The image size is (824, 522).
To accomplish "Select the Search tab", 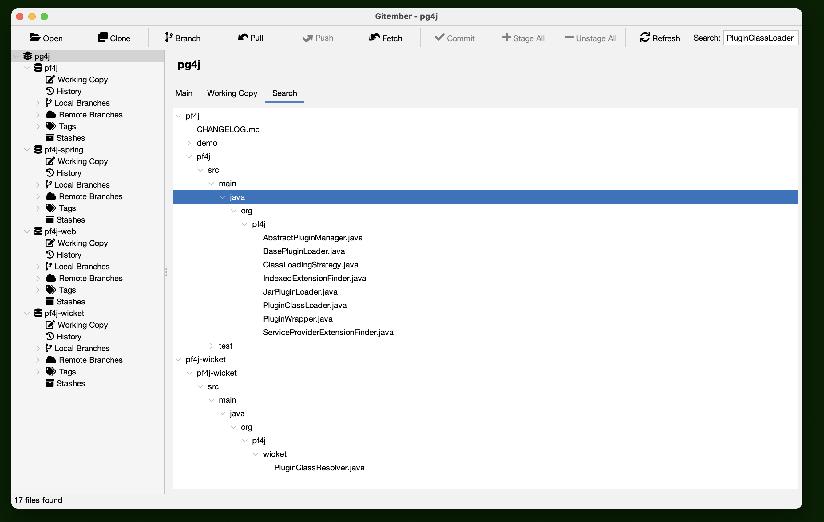I will [284, 93].
